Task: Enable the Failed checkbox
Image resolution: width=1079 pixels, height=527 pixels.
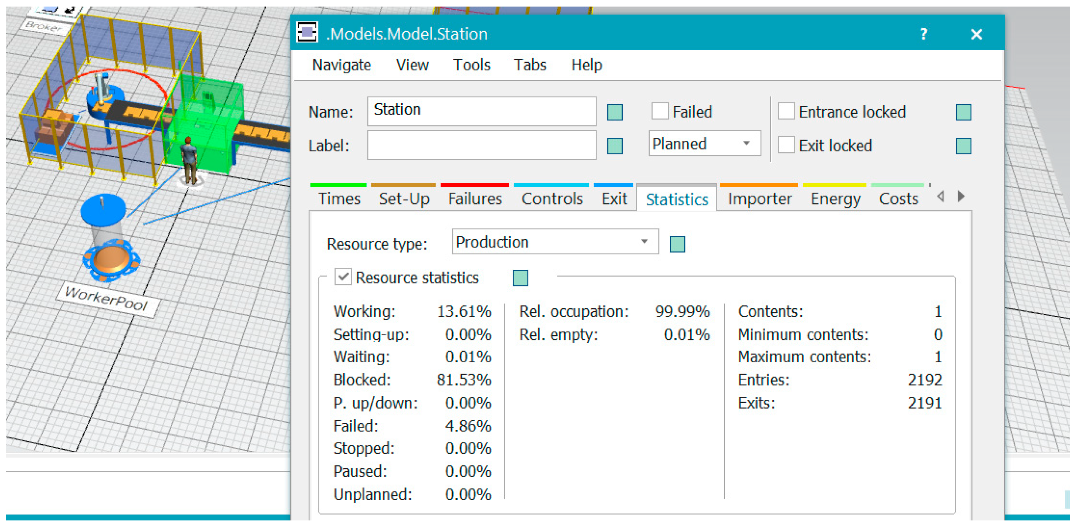Action: 660,112
